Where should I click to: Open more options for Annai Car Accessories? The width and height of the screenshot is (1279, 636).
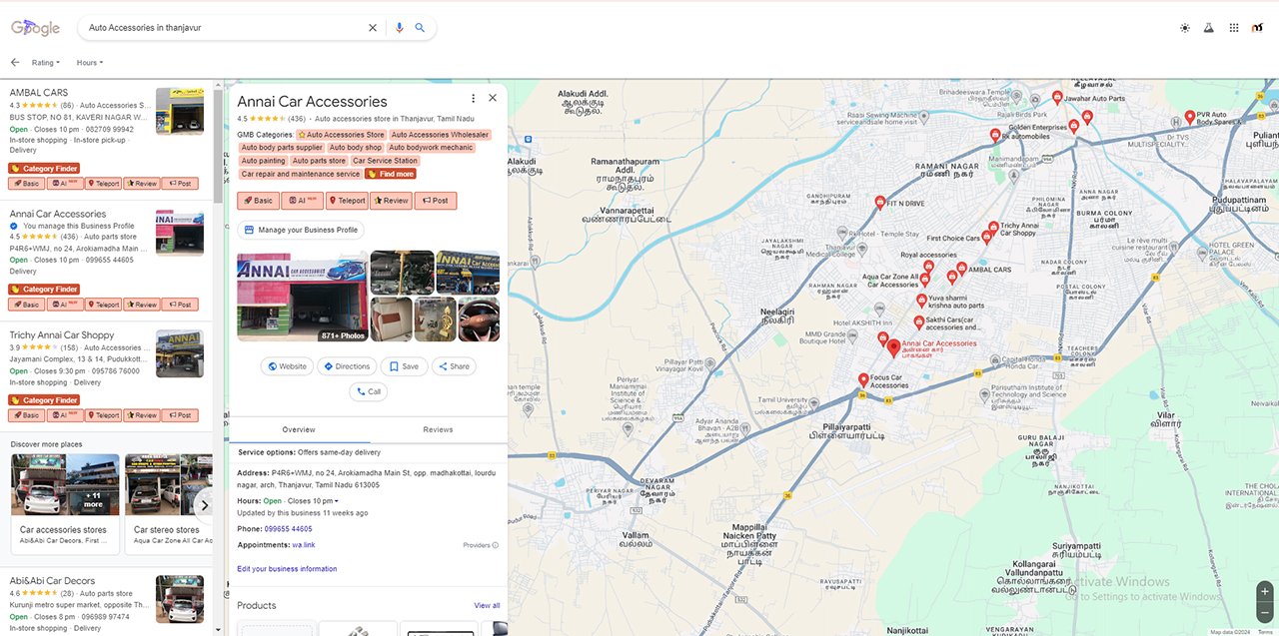pyautogui.click(x=474, y=98)
